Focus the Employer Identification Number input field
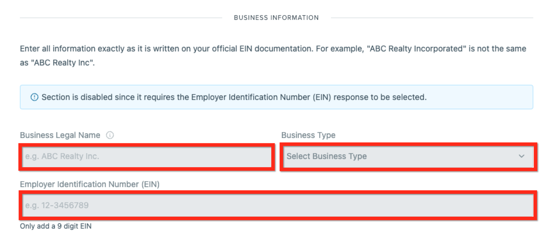This screenshot has height=252, width=552. tap(278, 205)
